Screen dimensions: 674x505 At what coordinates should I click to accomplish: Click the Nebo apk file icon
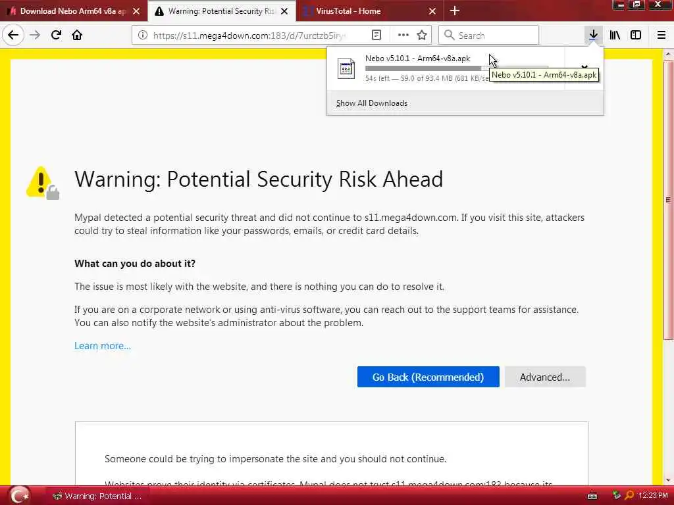[x=346, y=68]
